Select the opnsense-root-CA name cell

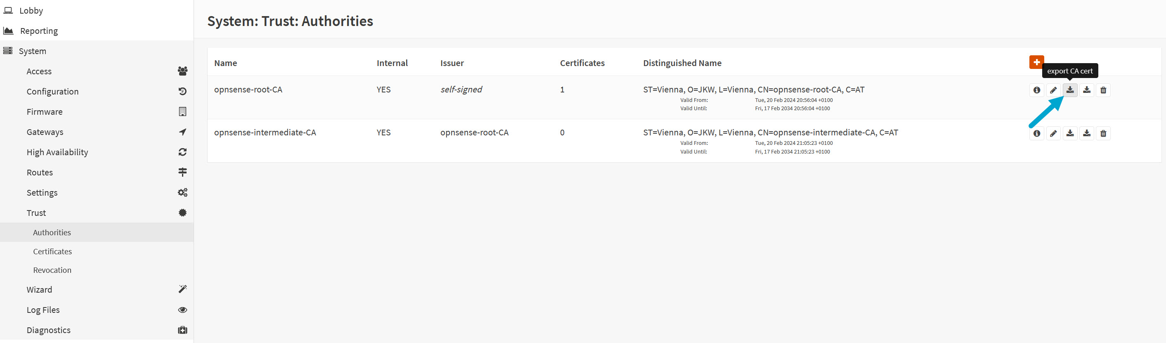(x=248, y=90)
